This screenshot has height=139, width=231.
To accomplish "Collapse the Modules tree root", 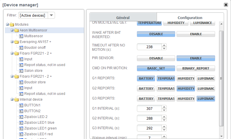I will 8,25.
